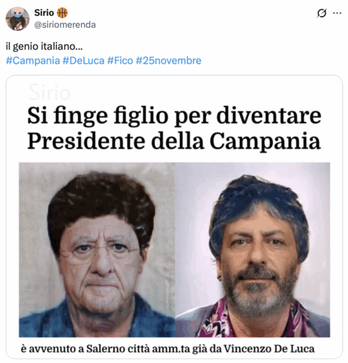
Task: Click the blue shirt in left photo
Action: [x=97, y=319]
